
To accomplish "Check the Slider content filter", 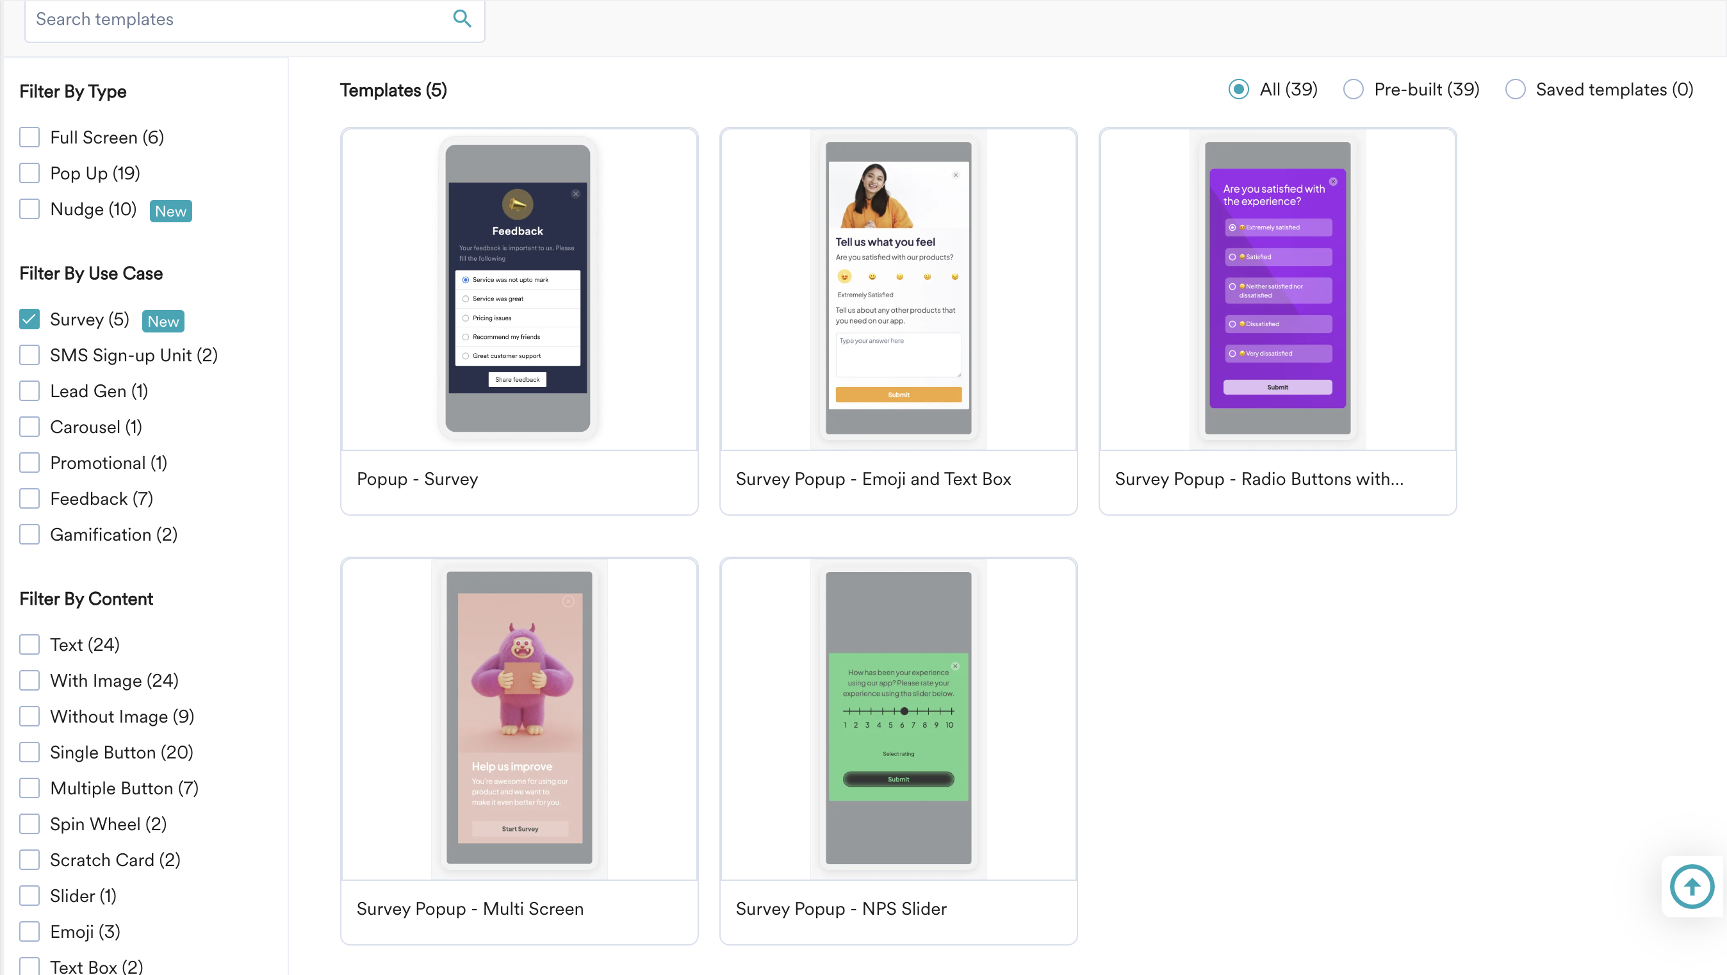I will click(x=29, y=896).
